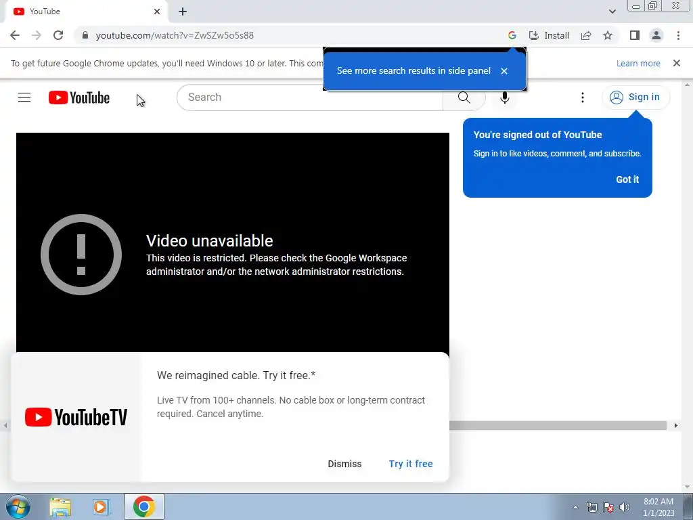Click the magnifier search button
Image resolution: width=693 pixels, height=520 pixels.
(464, 97)
